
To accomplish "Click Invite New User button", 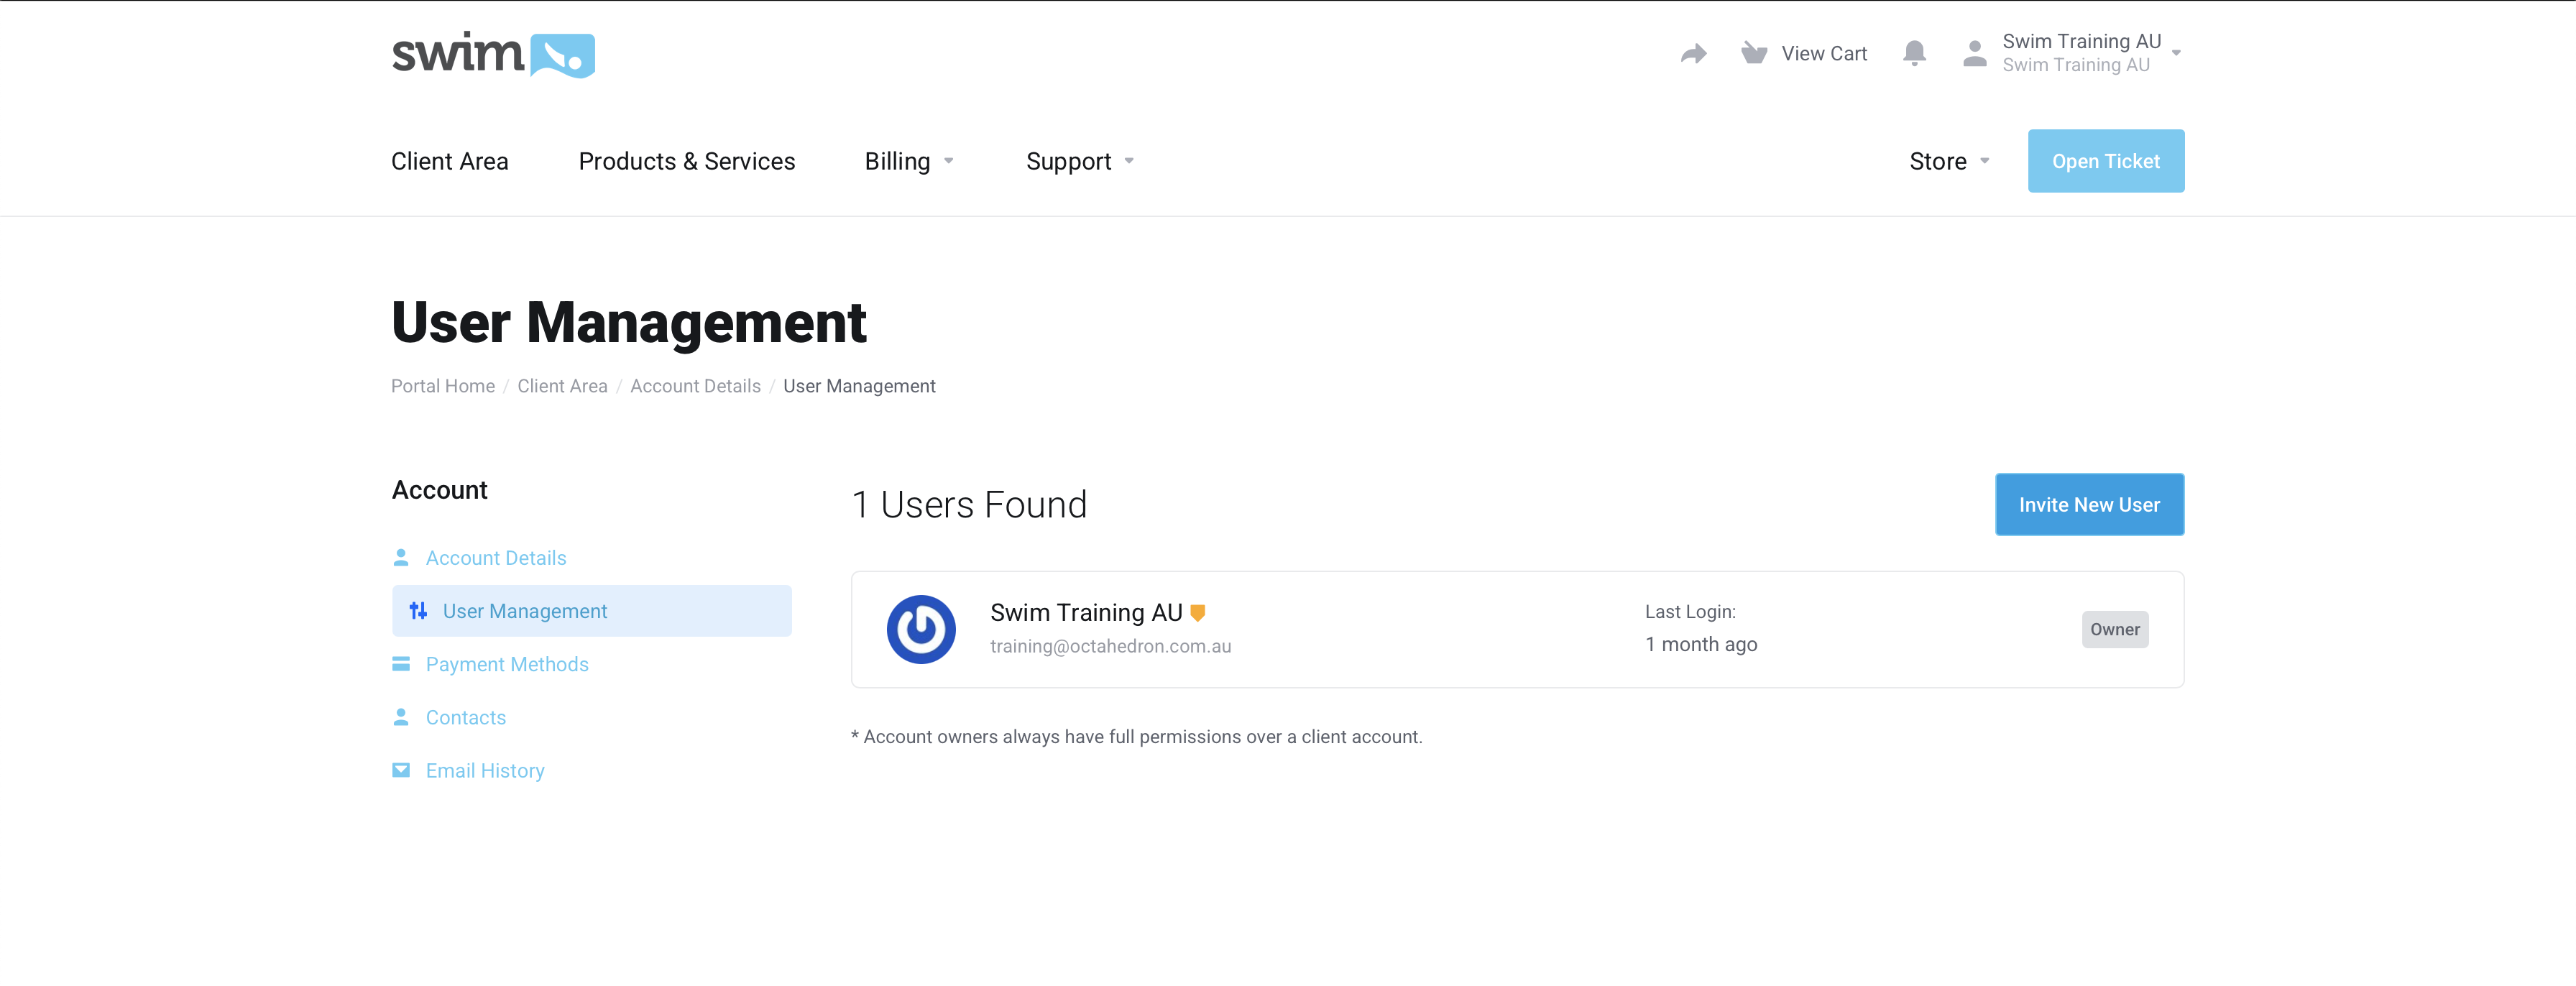I will click(x=2089, y=504).
